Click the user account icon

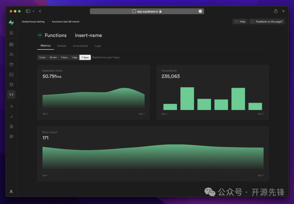click(x=11, y=191)
